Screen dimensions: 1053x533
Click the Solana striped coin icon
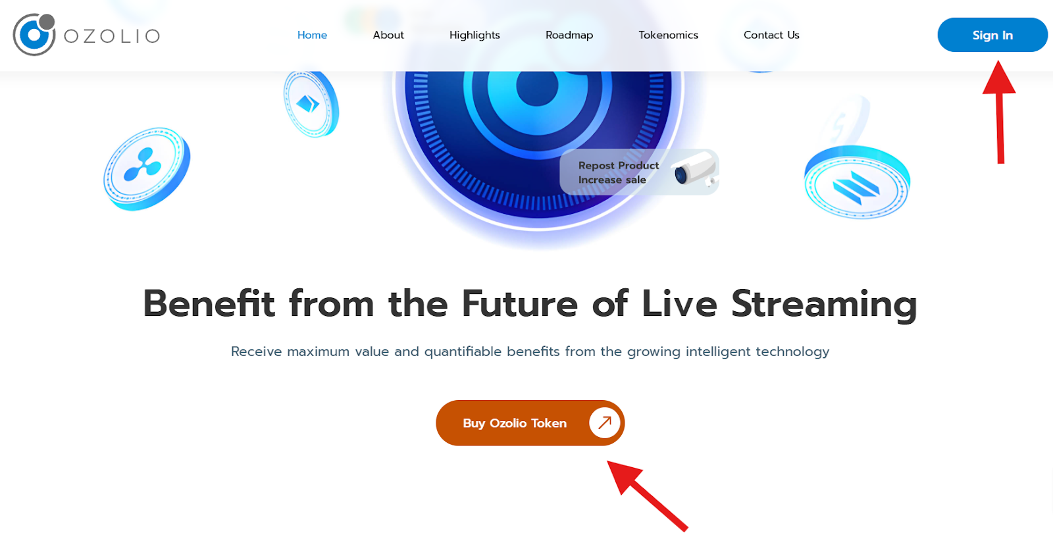click(857, 183)
